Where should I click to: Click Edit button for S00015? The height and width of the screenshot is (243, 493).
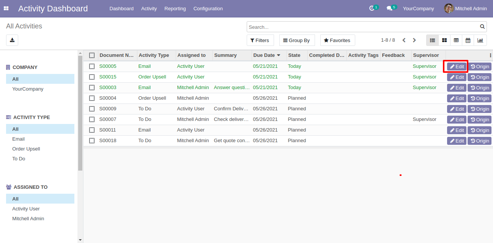[x=457, y=77]
